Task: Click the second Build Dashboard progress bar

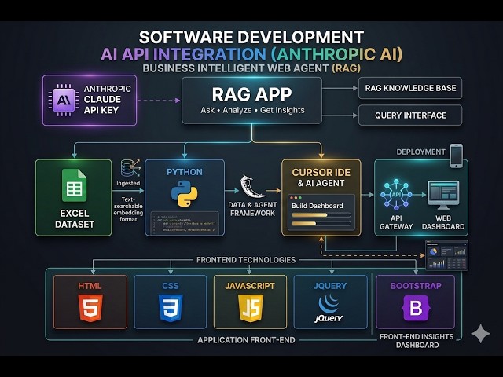Action: 321,223
